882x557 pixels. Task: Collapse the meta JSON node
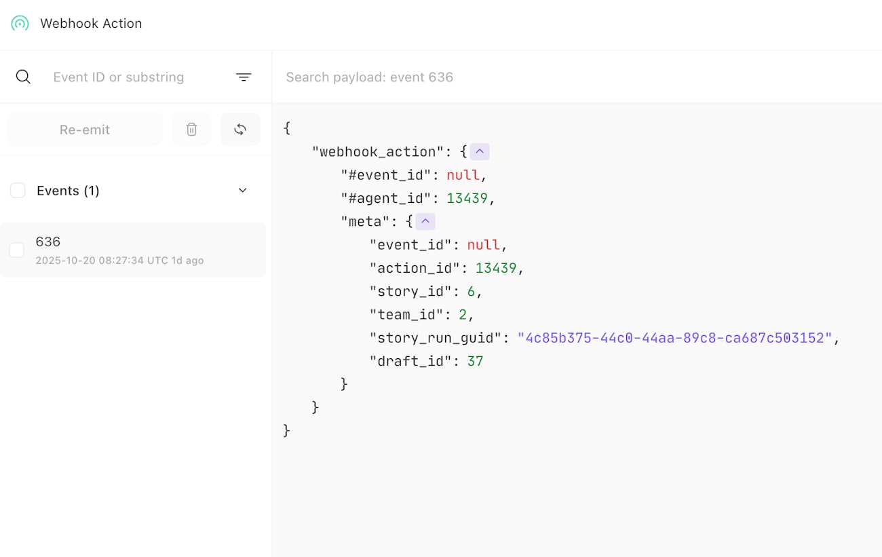[x=425, y=221]
